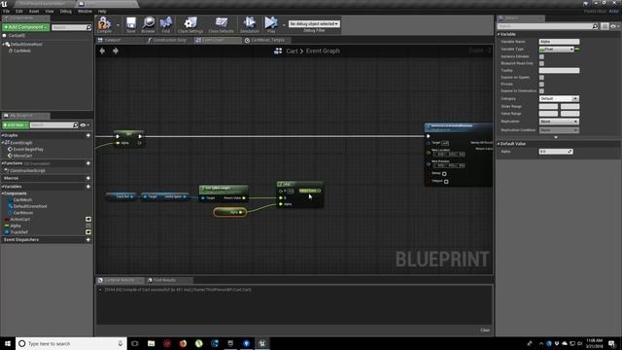
Task: Toggle Teleport checkbox on SetActorLocationAndRotation node
Action: pyautogui.click(x=446, y=182)
